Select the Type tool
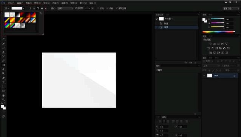The width and height of the screenshot is (241, 137). [x=3, y=82]
